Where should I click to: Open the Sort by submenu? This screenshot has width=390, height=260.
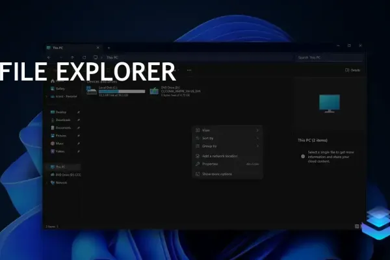pos(227,138)
